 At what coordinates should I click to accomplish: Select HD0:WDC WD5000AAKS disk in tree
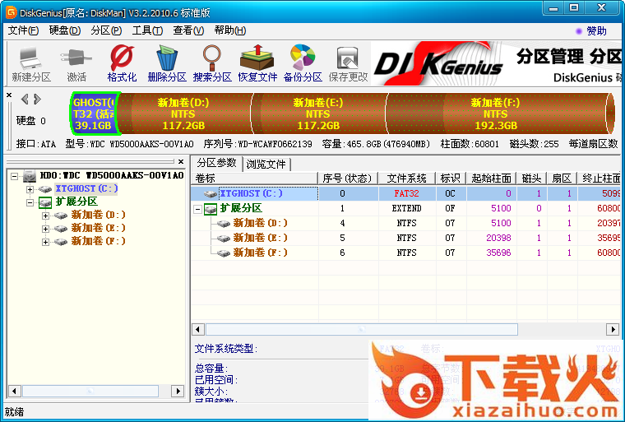pos(112,175)
